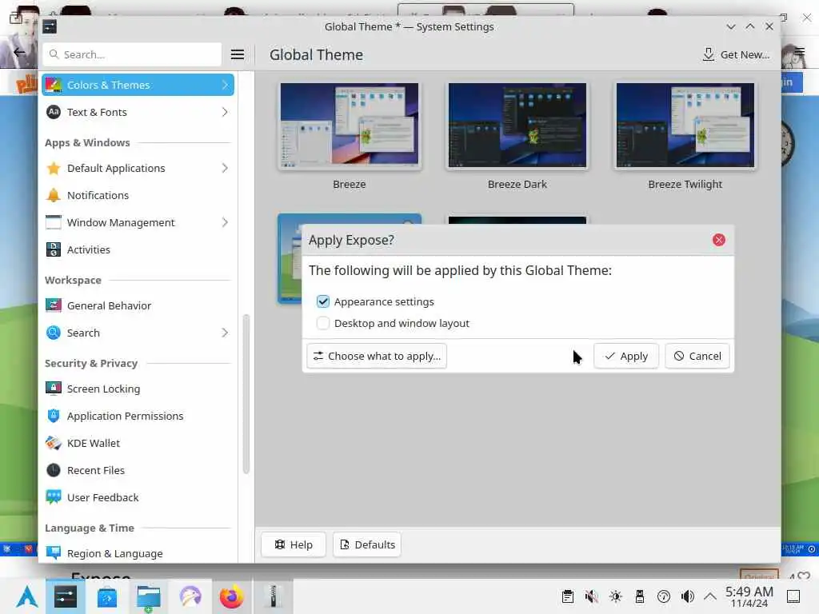Select Notifications in the sidebar
This screenshot has height=614, width=819.
pos(138,195)
